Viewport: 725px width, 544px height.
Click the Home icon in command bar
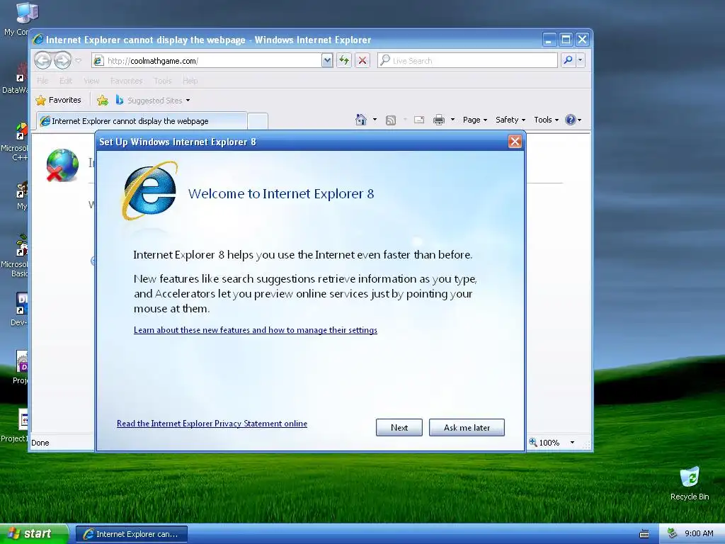pos(360,120)
